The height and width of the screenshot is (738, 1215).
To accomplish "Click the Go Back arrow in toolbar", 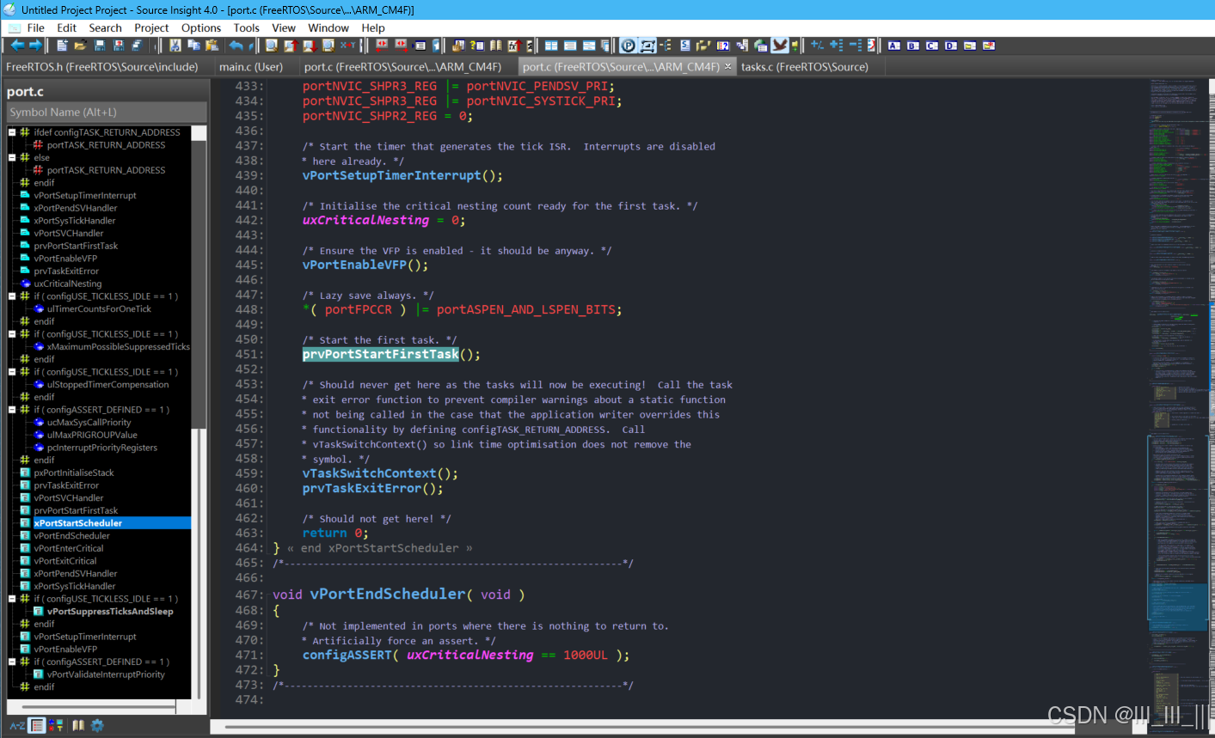I will (17, 46).
